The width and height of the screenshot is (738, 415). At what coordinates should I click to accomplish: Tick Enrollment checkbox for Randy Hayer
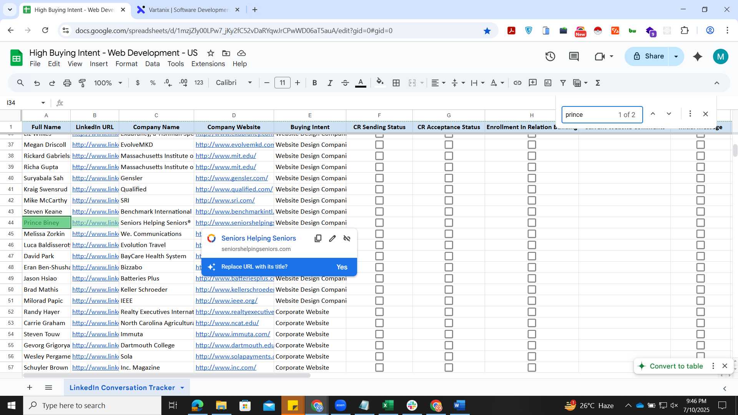[532, 312]
